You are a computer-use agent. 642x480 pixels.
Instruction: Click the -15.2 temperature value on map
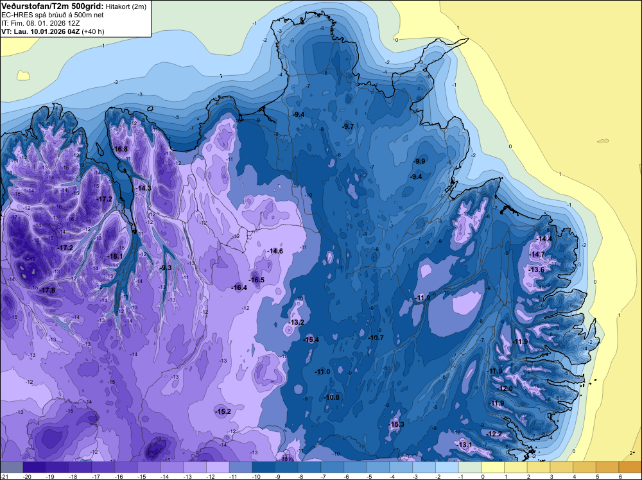223,411
